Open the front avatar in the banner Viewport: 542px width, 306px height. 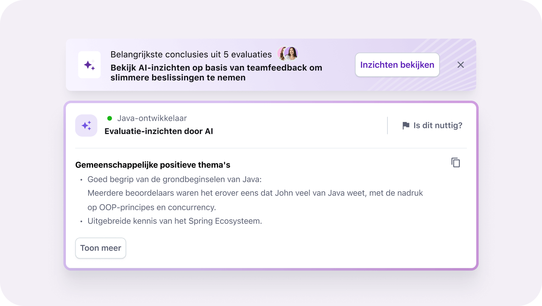(x=291, y=54)
